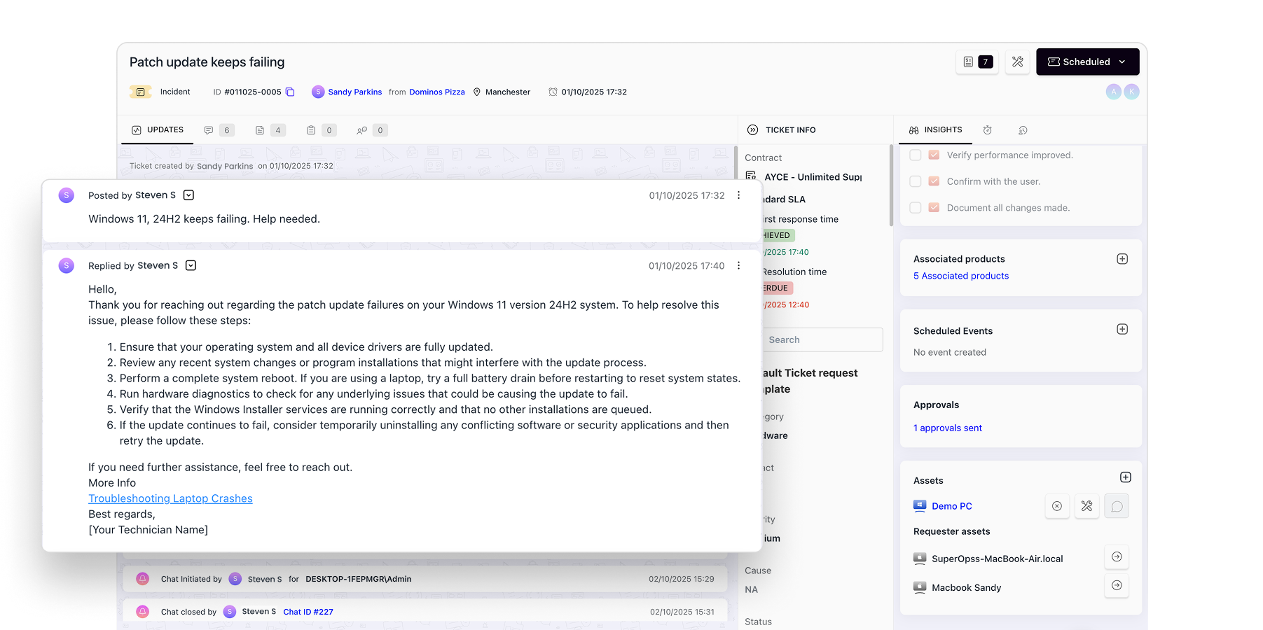Switch to the Updates tab
This screenshot has width=1263, height=630.
[x=158, y=130]
